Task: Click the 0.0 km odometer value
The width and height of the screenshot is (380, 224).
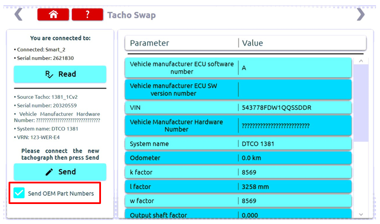Action: (251, 158)
